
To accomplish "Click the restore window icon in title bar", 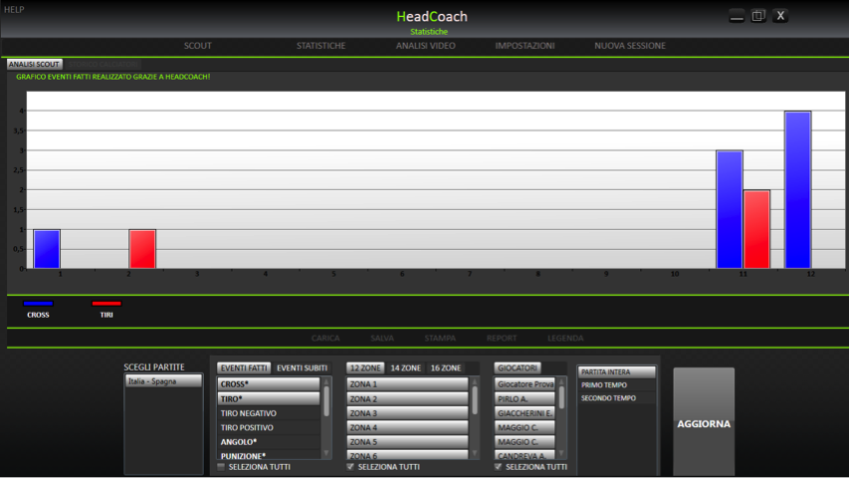I will point(758,15).
